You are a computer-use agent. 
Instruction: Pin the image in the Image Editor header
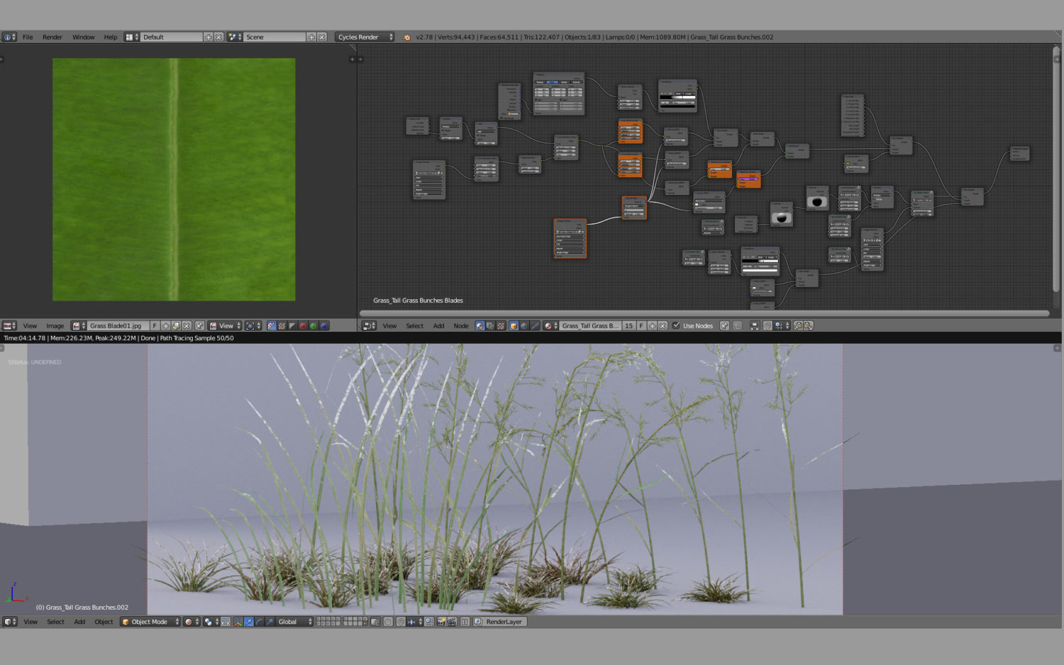pos(199,326)
